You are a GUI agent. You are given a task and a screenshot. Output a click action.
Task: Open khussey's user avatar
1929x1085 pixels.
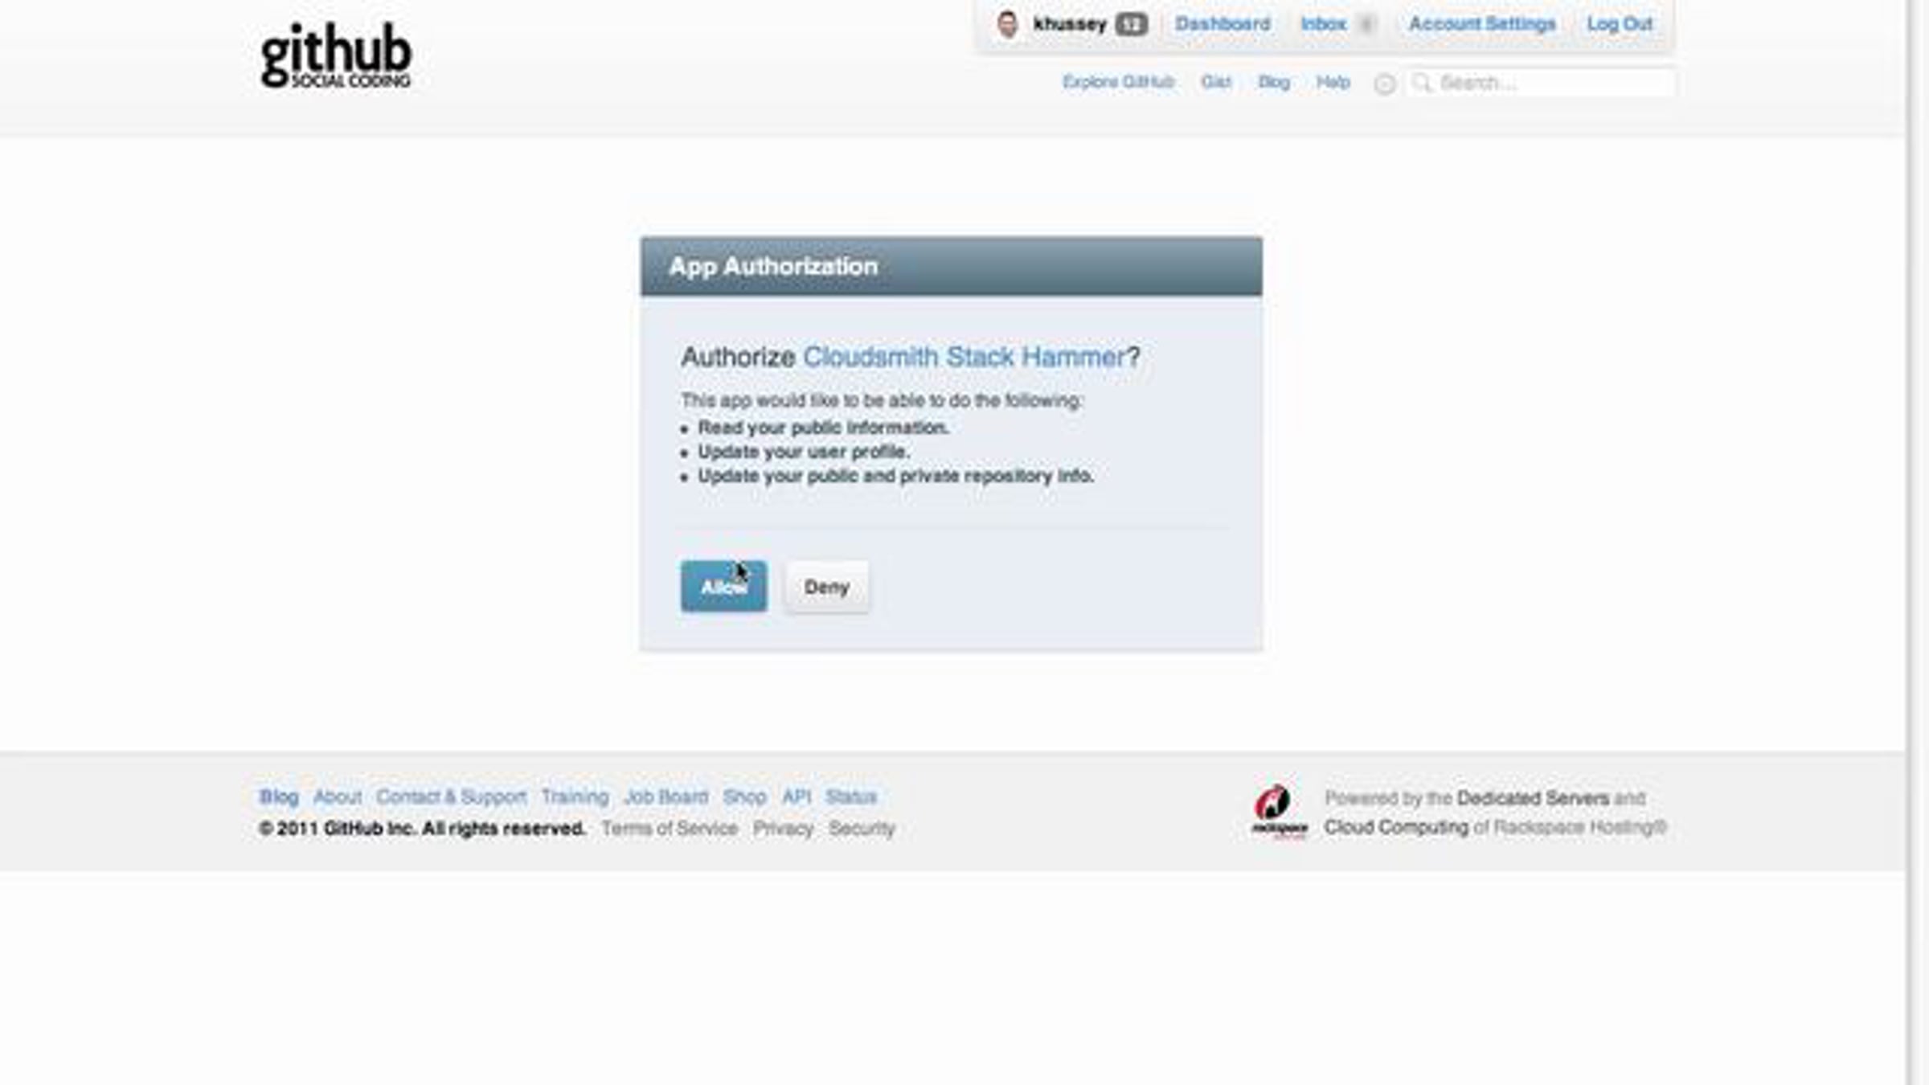[1007, 24]
